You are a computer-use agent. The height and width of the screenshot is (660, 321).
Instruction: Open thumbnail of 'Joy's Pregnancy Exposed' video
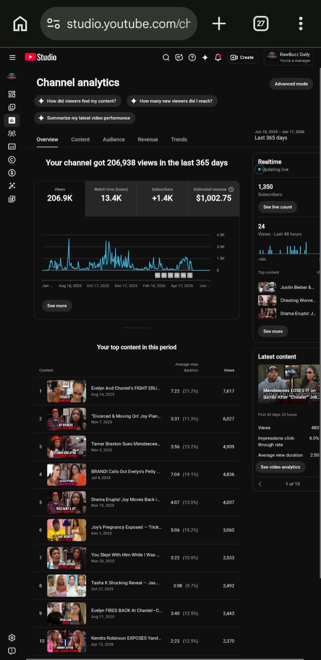click(67, 530)
